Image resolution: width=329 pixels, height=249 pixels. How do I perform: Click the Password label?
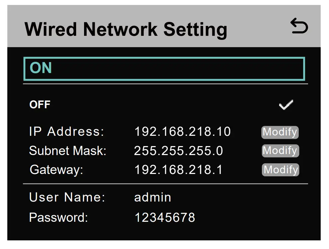click(x=58, y=218)
